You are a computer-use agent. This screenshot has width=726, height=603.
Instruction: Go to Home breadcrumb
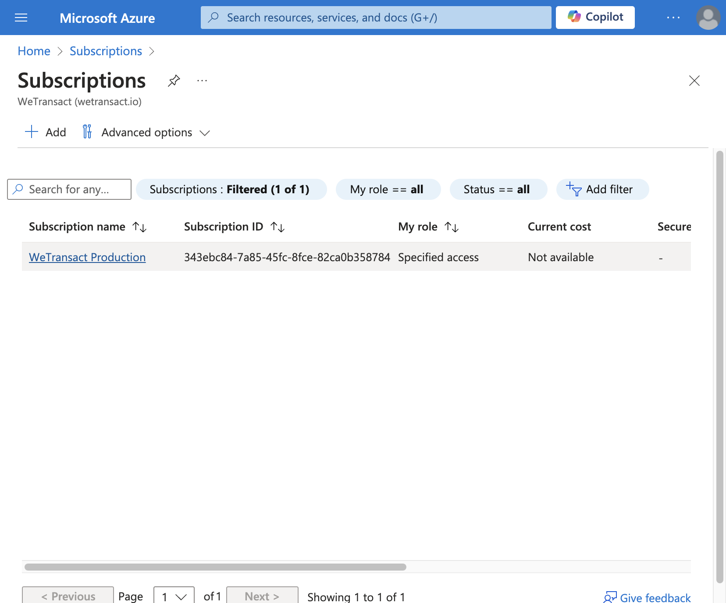pos(34,51)
